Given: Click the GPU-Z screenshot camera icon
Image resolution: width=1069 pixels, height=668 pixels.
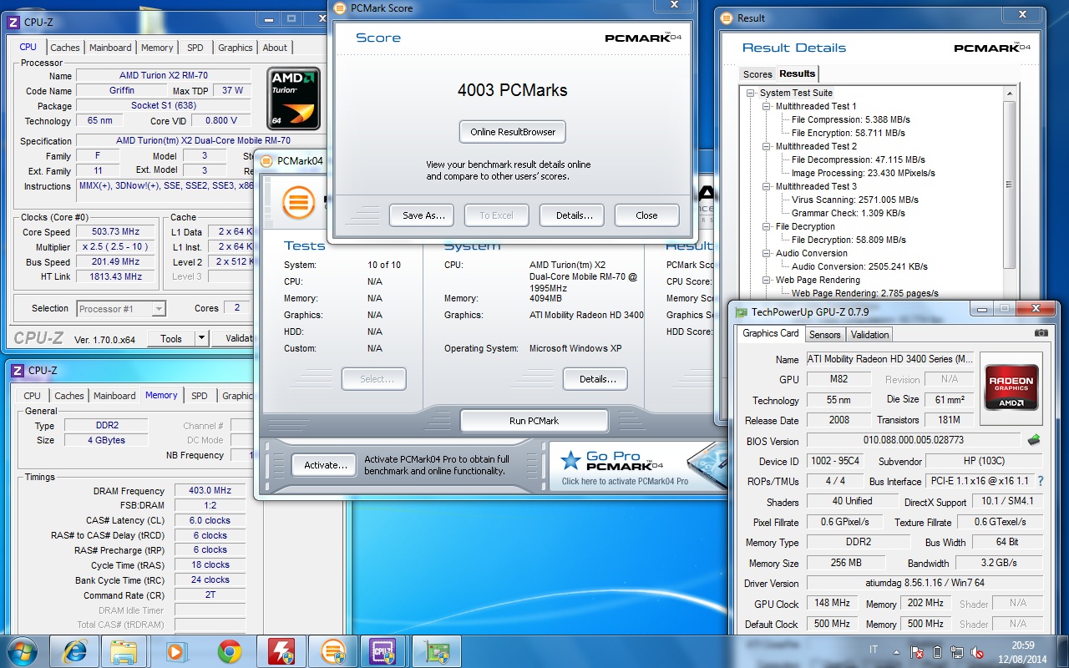Looking at the screenshot, I should (x=1041, y=333).
